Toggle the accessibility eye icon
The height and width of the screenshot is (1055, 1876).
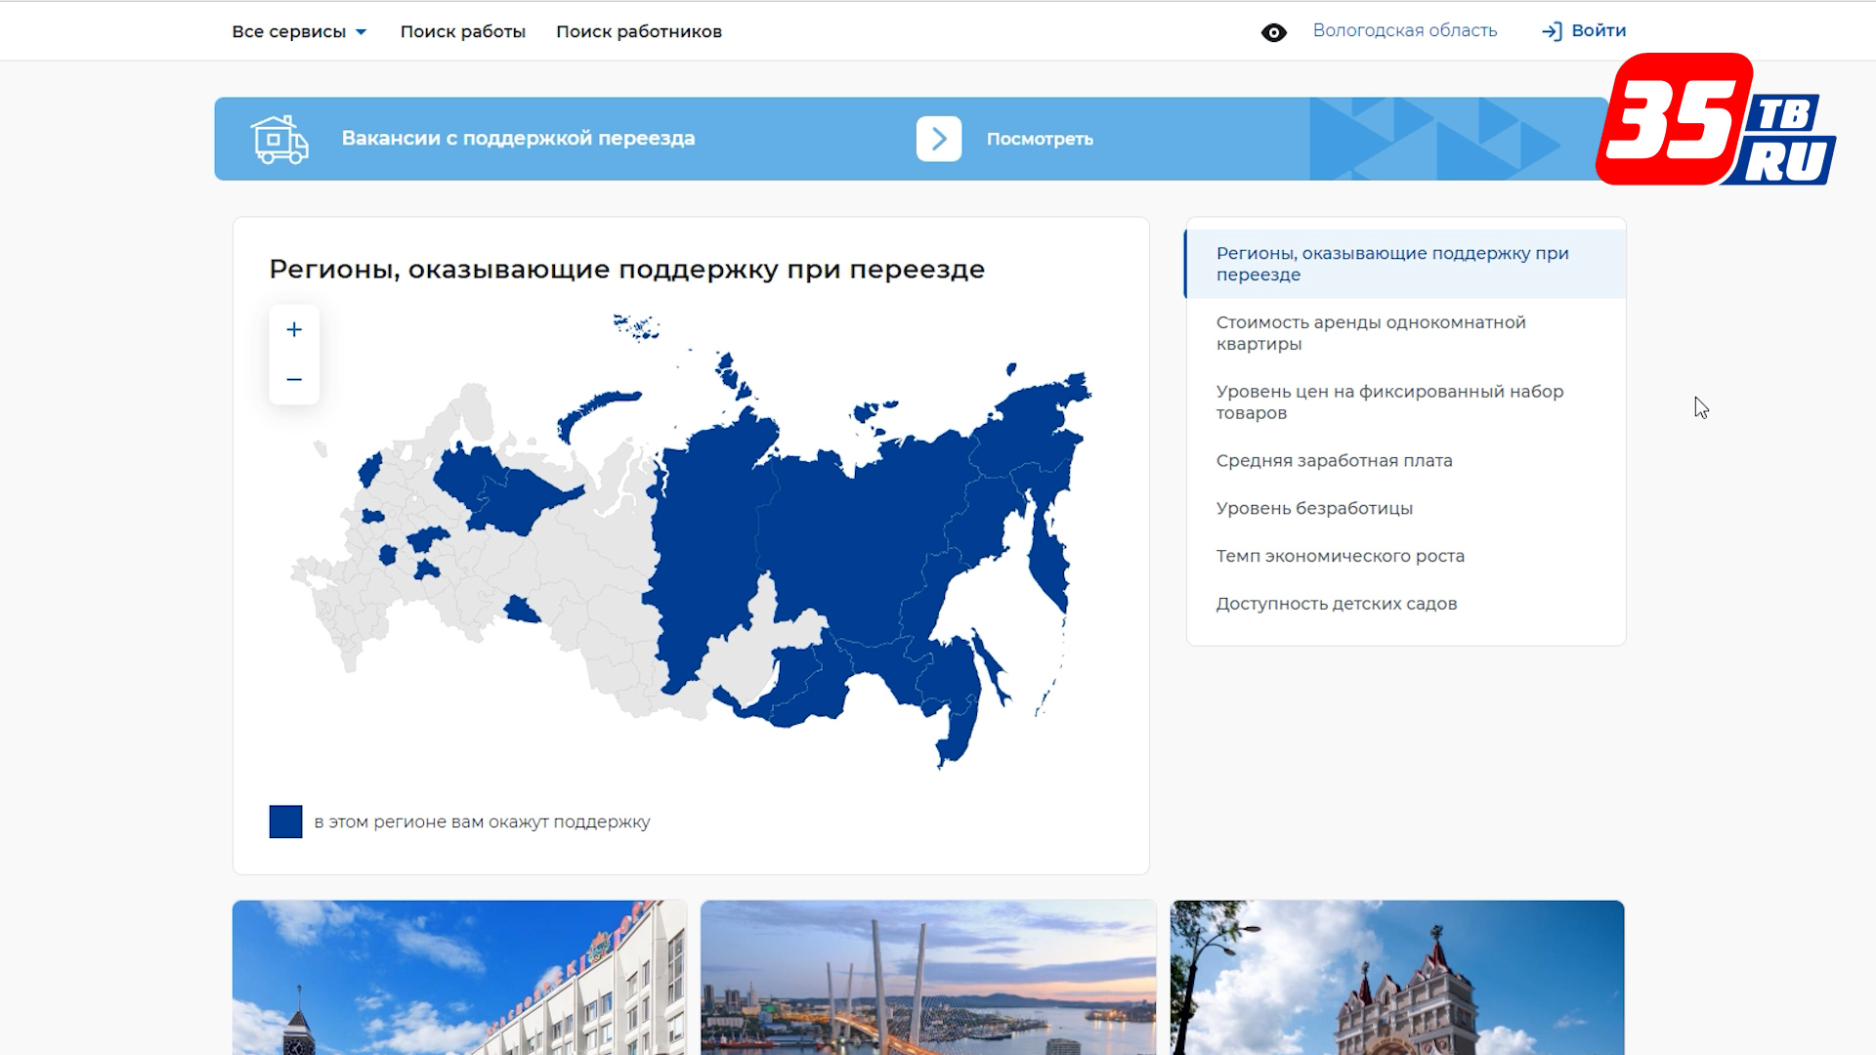[x=1273, y=32]
